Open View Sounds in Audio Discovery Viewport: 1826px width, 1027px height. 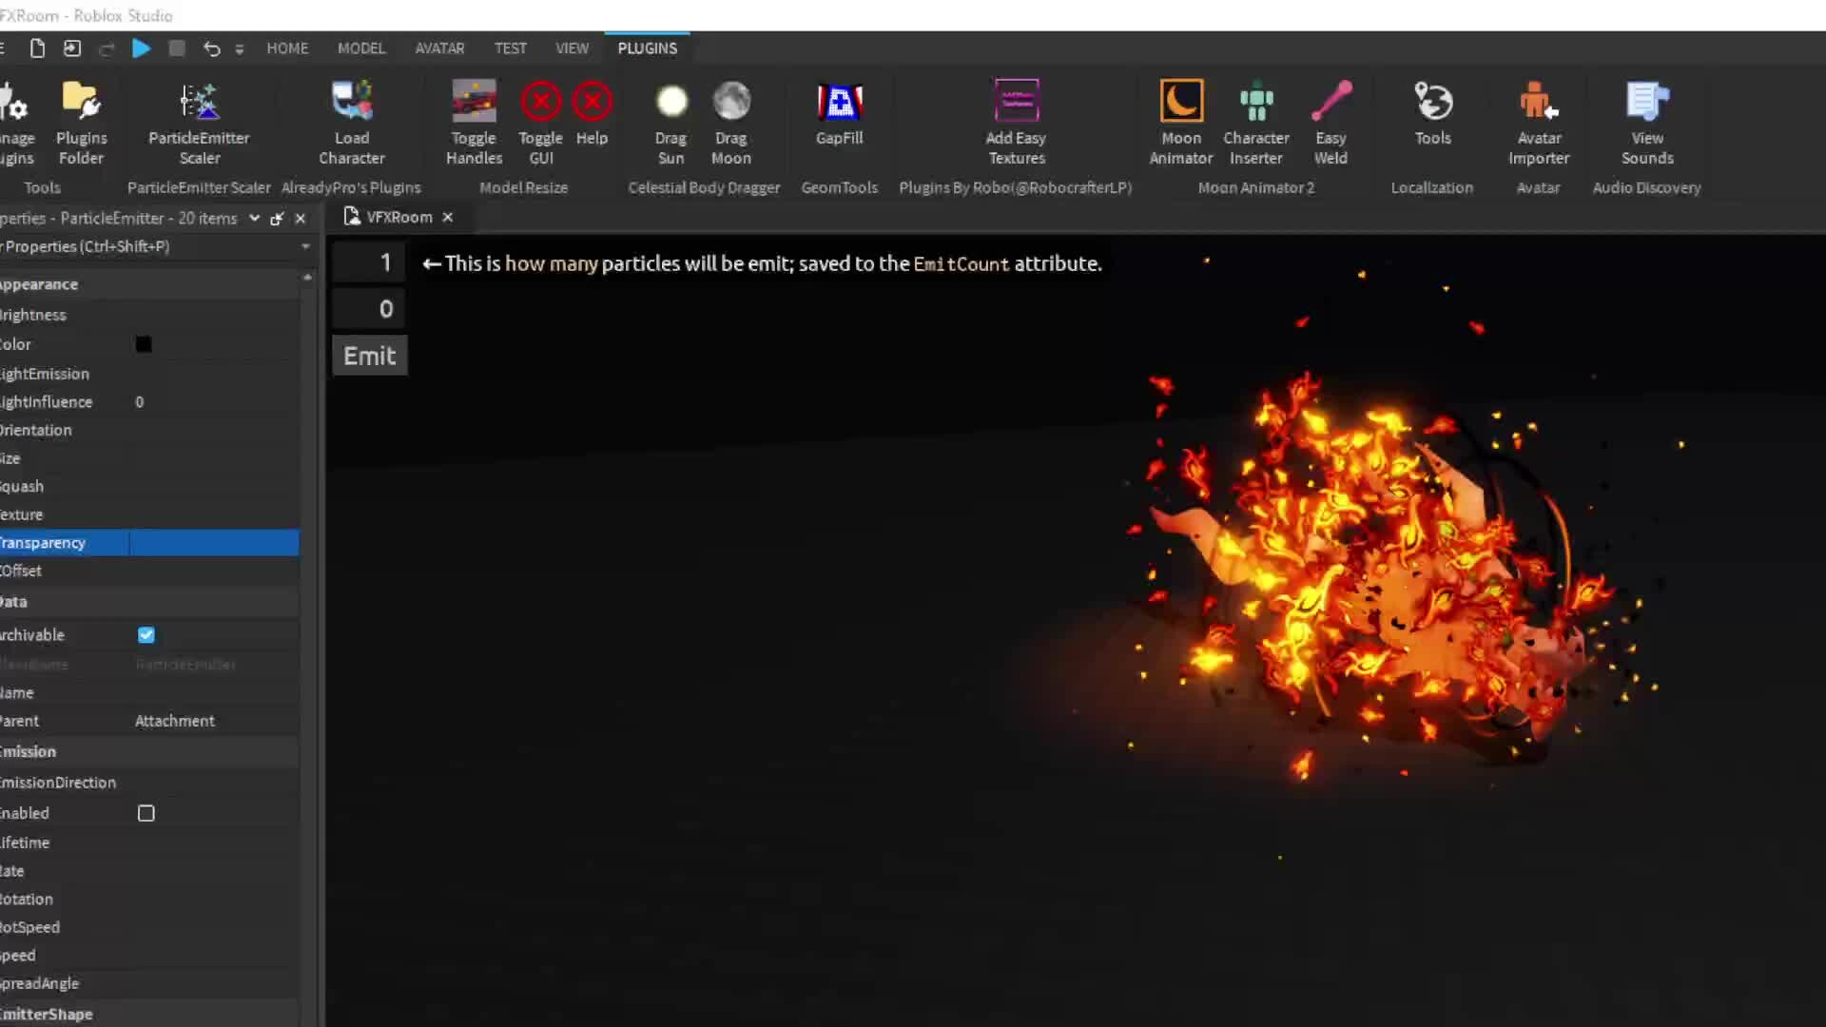1647,122
